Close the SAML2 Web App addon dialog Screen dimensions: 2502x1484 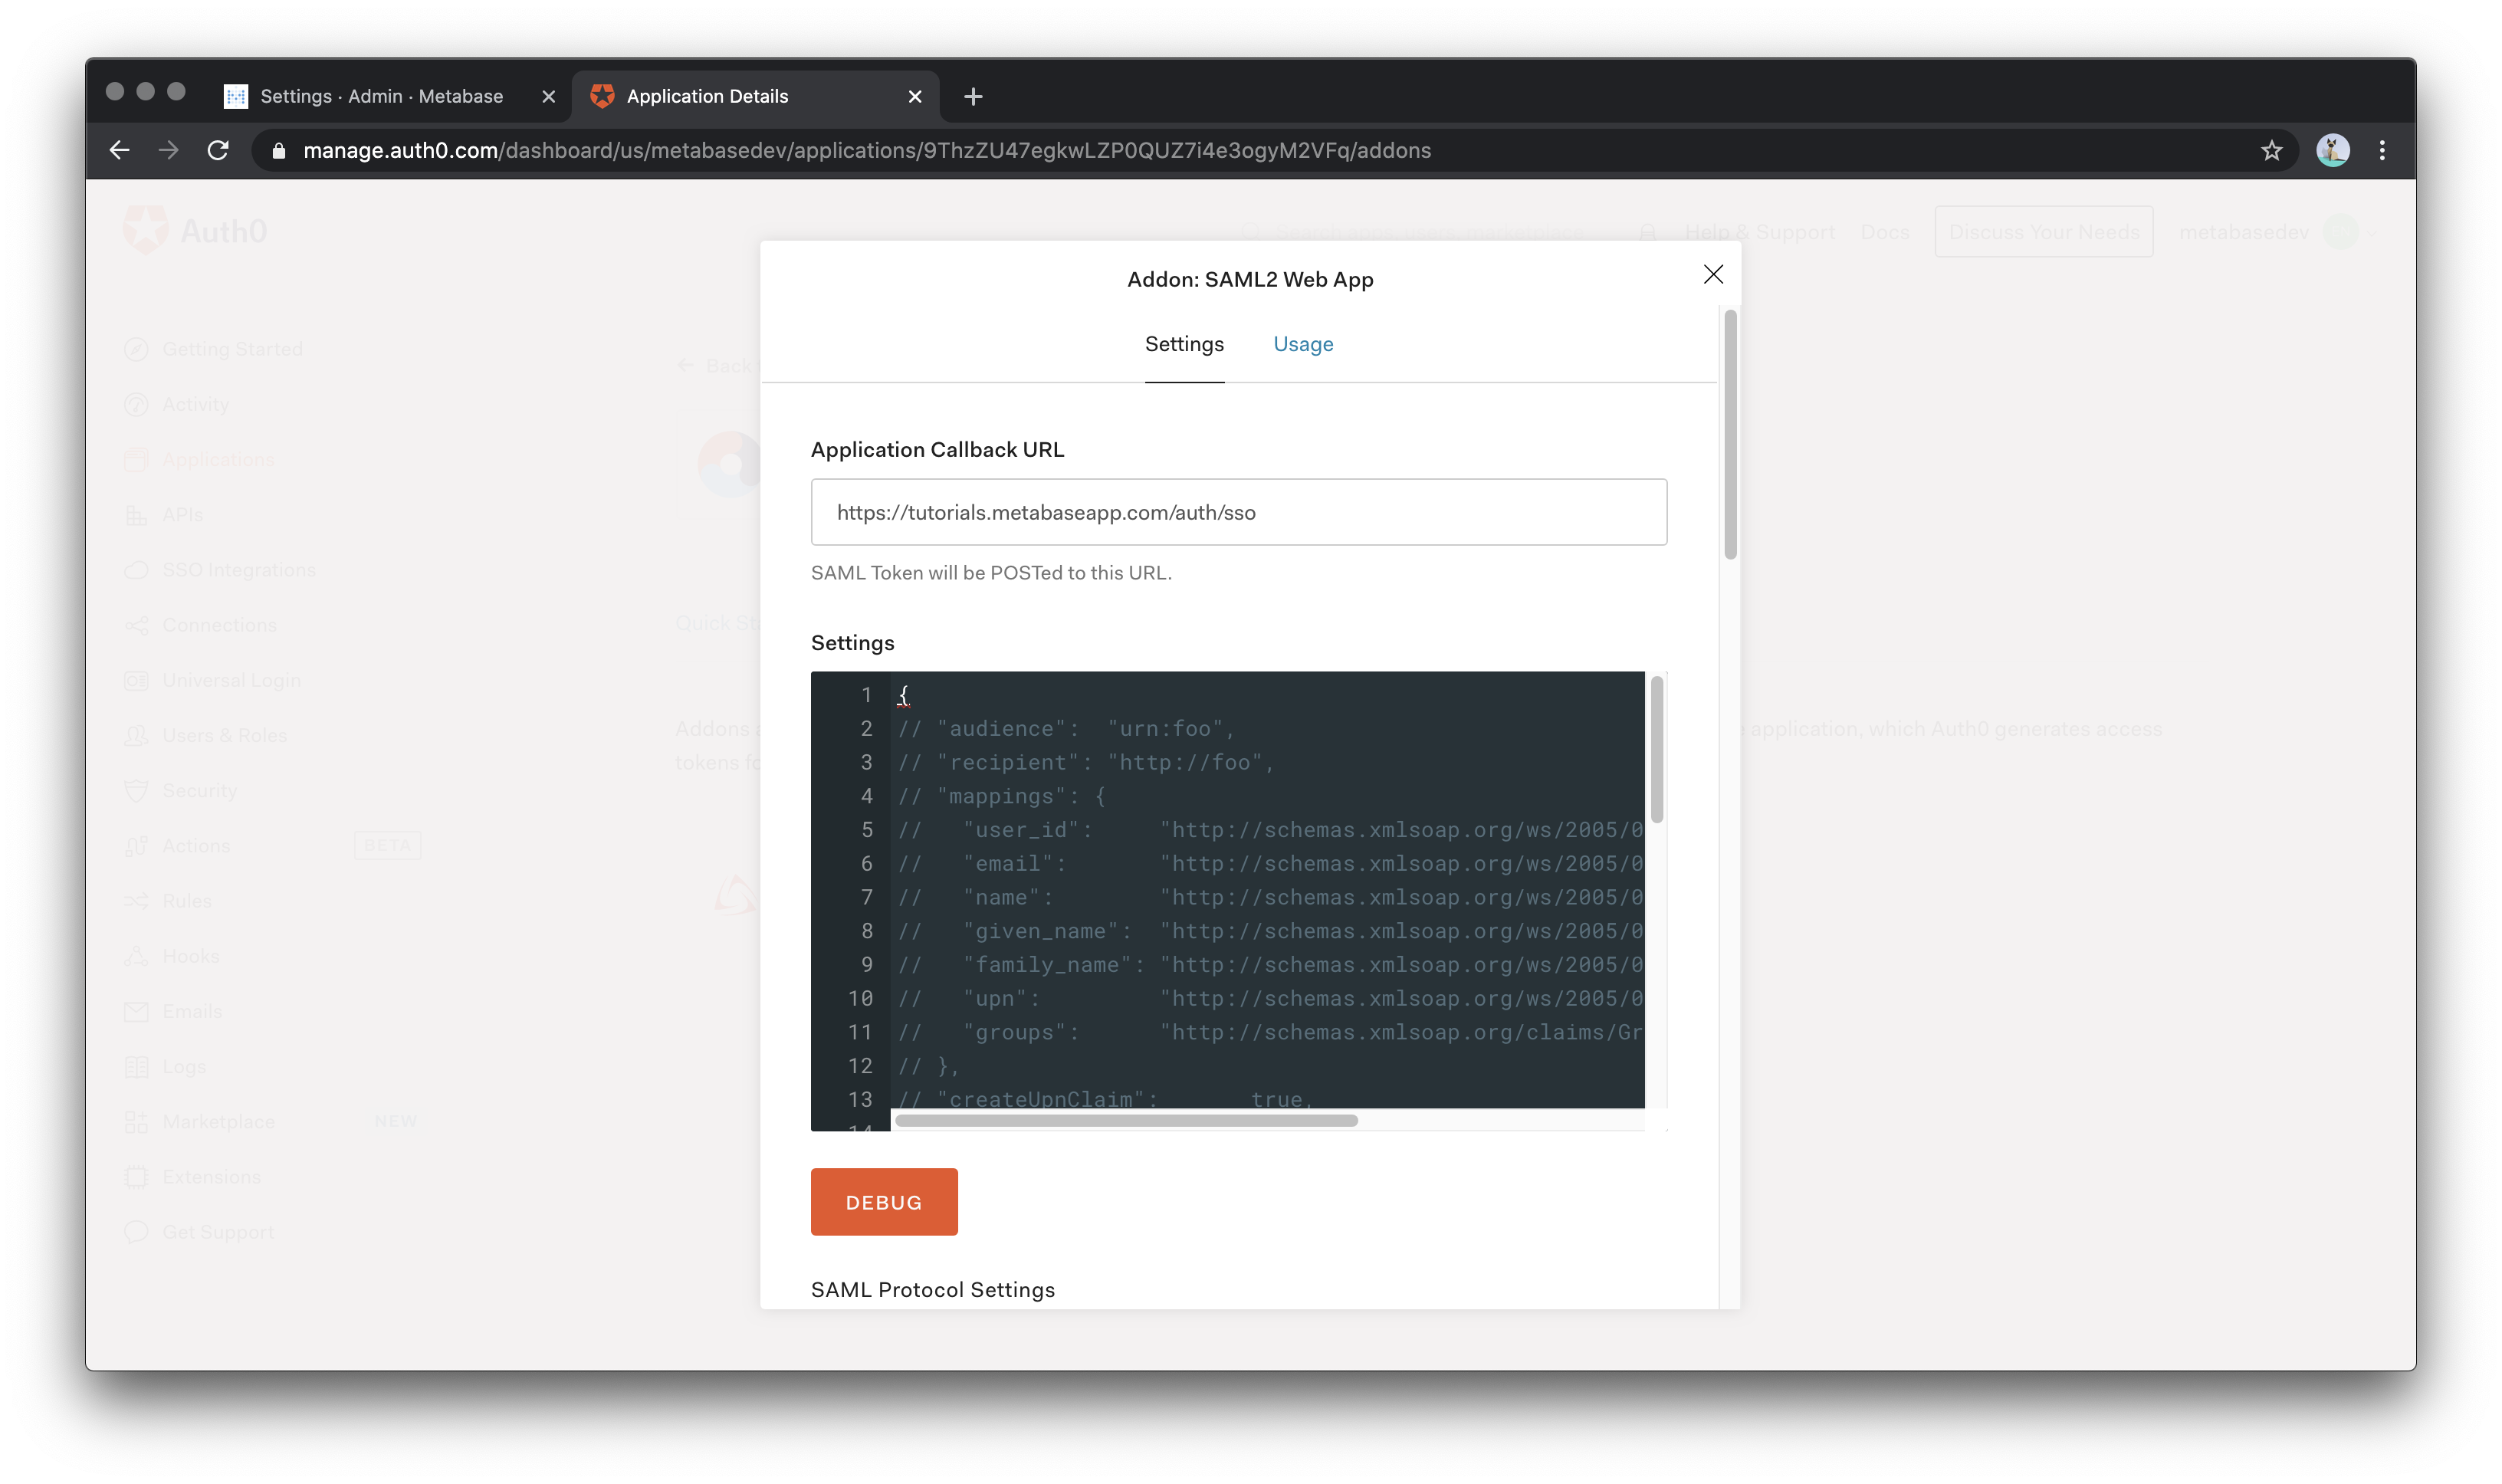pos(1713,274)
